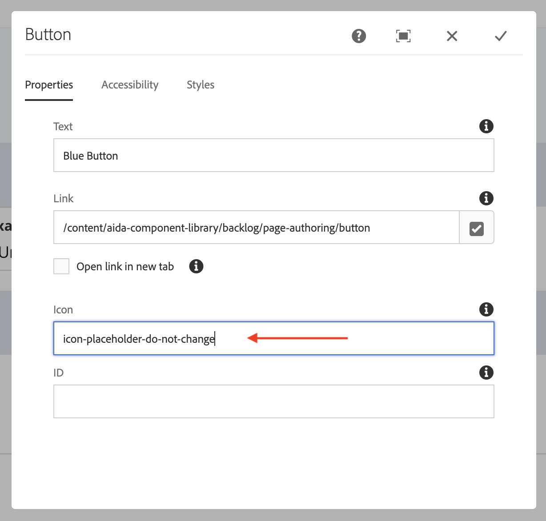Show info for the Link field
The width and height of the screenshot is (546, 521).
pos(486,198)
